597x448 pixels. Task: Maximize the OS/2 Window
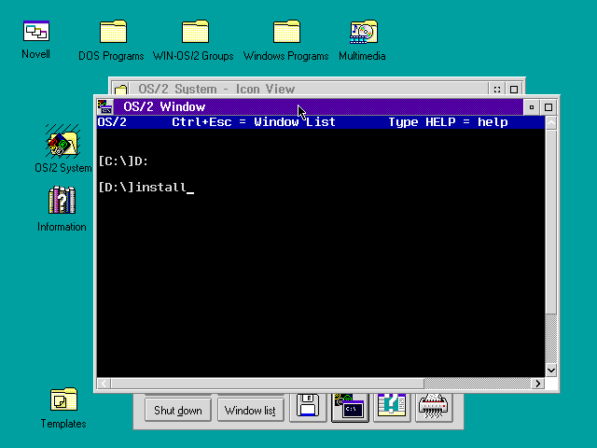click(x=548, y=107)
